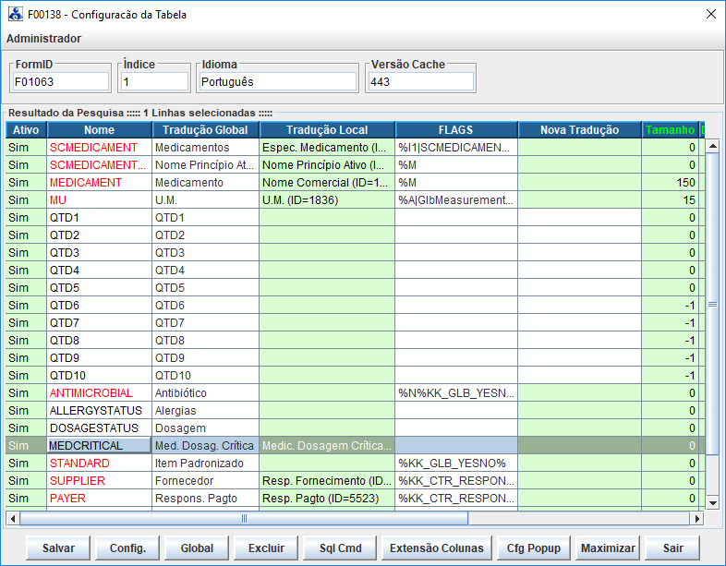726x566 pixels.
Task: Click the Salvar button
Action: (58, 548)
